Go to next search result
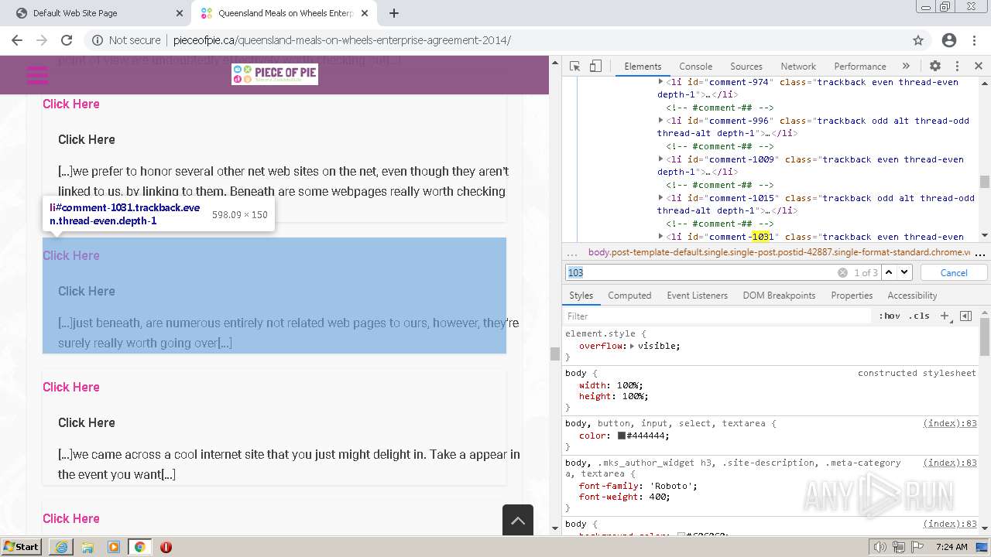Image resolution: width=991 pixels, height=557 pixels. point(904,272)
